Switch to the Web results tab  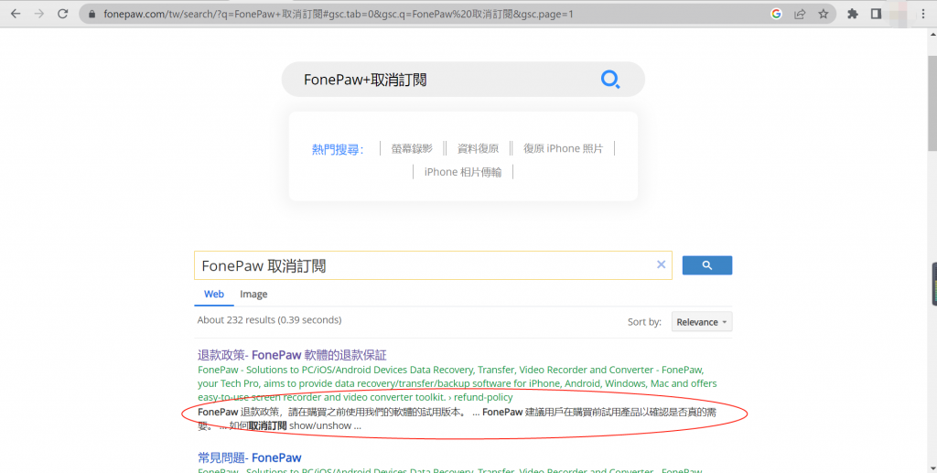click(214, 294)
